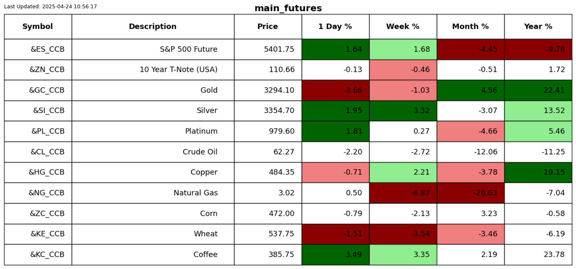Click the Last Updated timestamp text

tap(50, 7)
